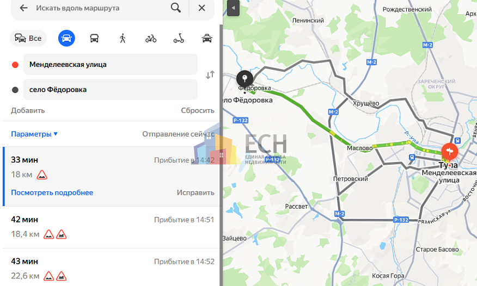Click Сбросить to reset the route
Image resolution: width=477 pixels, height=286 pixels.
click(198, 110)
